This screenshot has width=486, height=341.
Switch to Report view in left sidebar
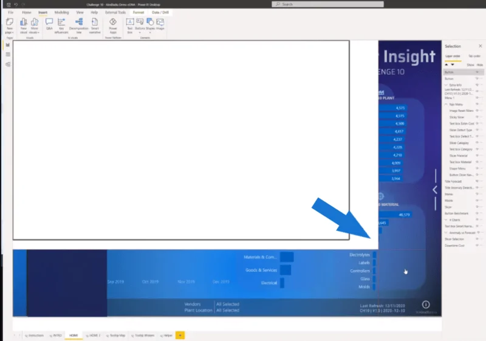(8, 45)
